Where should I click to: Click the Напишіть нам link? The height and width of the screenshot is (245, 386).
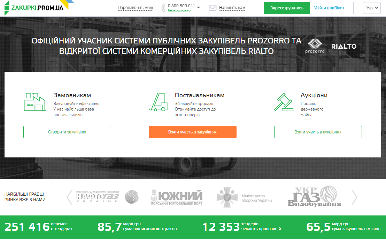[x=232, y=8]
